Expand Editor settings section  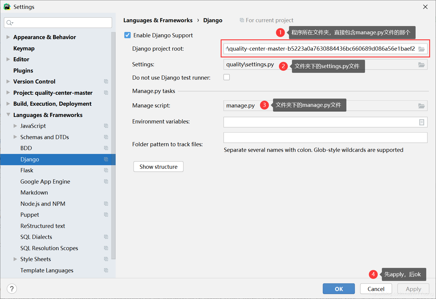pos(8,59)
